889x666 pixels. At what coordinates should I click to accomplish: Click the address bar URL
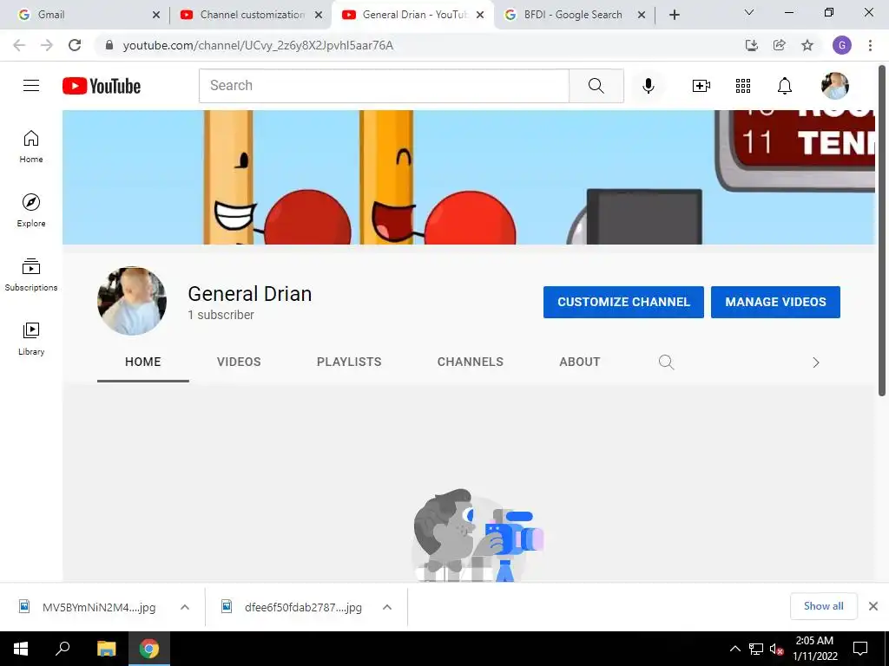point(258,45)
